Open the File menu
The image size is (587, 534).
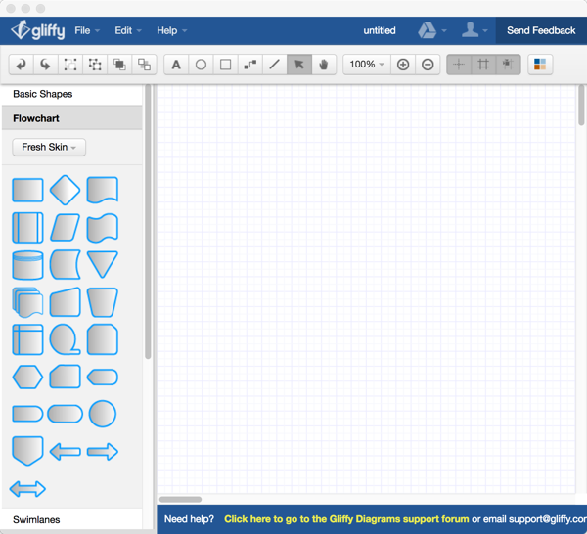pos(87,30)
